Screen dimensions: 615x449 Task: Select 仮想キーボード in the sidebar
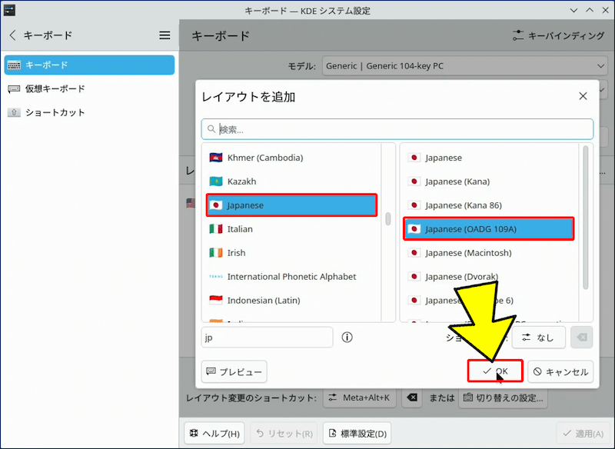tap(55, 88)
